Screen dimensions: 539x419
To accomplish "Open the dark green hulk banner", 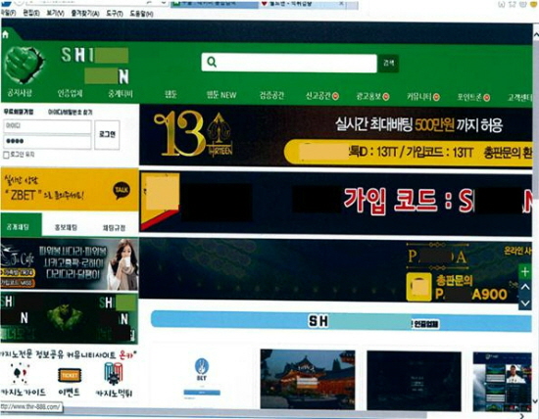I will coord(70,318).
